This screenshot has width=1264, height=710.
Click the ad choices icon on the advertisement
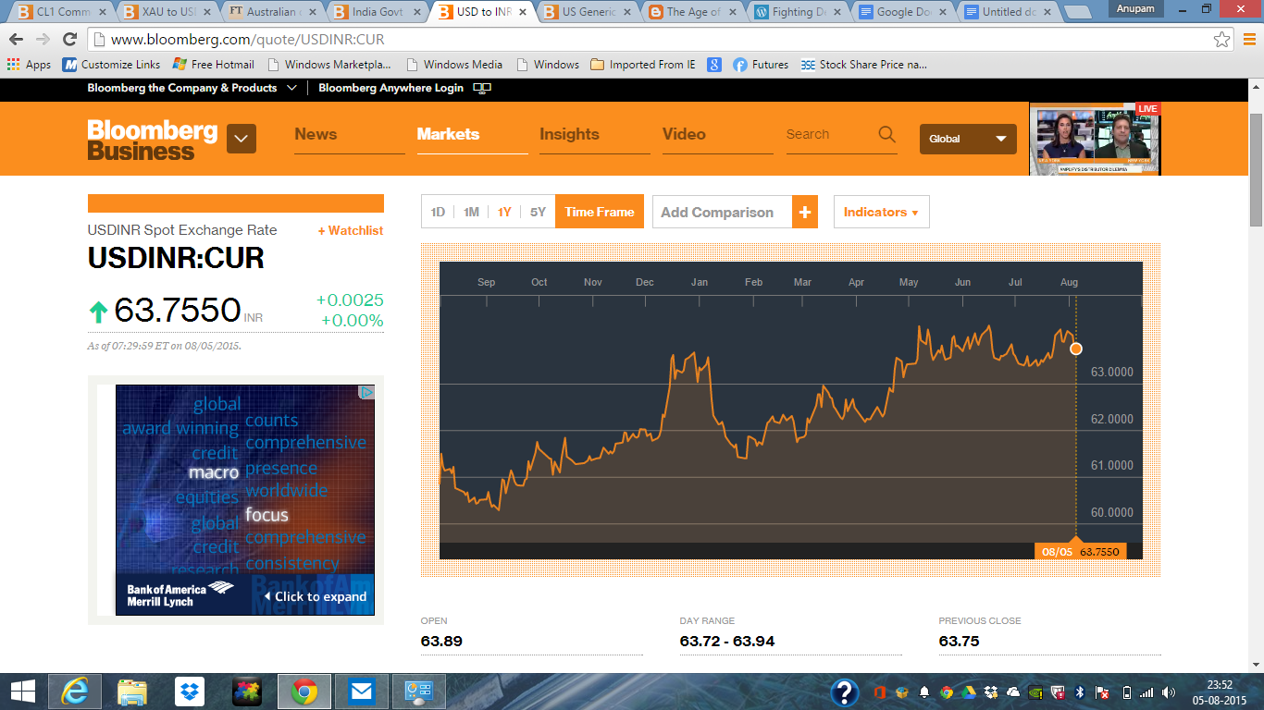click(x=366, y=392)
